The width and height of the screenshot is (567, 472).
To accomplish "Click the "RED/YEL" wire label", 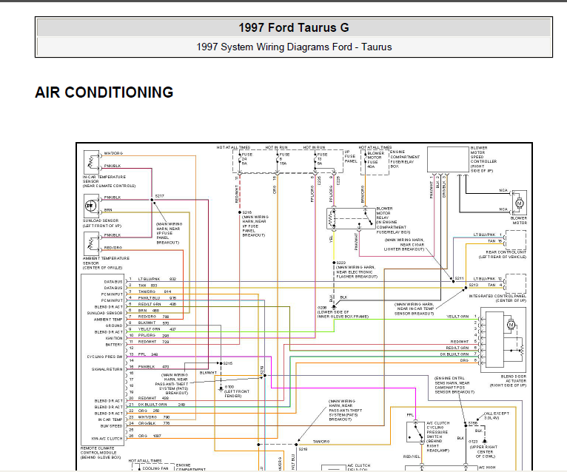I will 412,456.
